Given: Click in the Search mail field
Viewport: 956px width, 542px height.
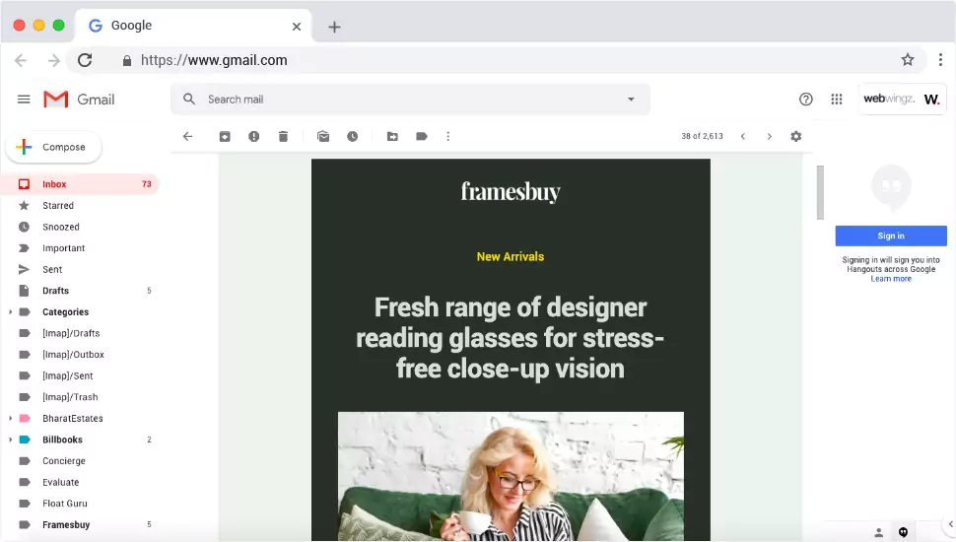Looking at the screenshot, I should tap(410, 100).
